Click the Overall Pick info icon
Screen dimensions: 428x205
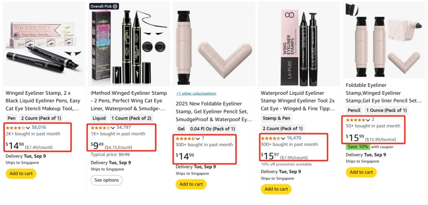coord(116,6)
